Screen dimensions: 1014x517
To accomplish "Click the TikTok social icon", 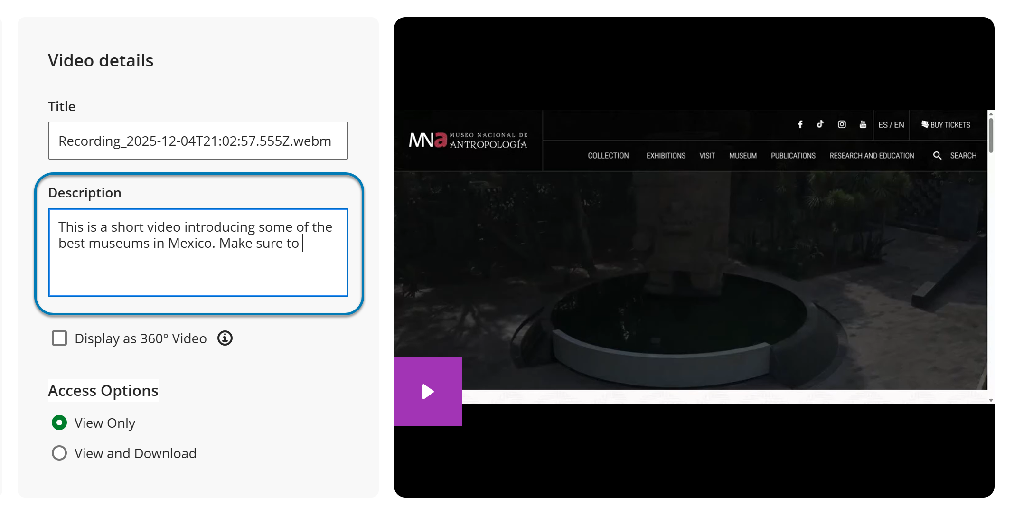I will [x=820, y=124].
